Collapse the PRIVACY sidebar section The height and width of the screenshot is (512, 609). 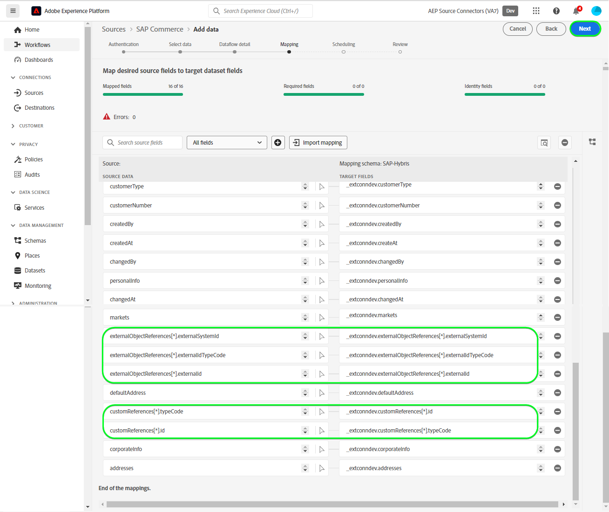click(x=13, y=145)
